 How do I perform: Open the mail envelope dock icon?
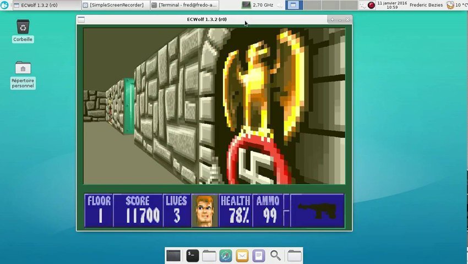tap(242, 256)
